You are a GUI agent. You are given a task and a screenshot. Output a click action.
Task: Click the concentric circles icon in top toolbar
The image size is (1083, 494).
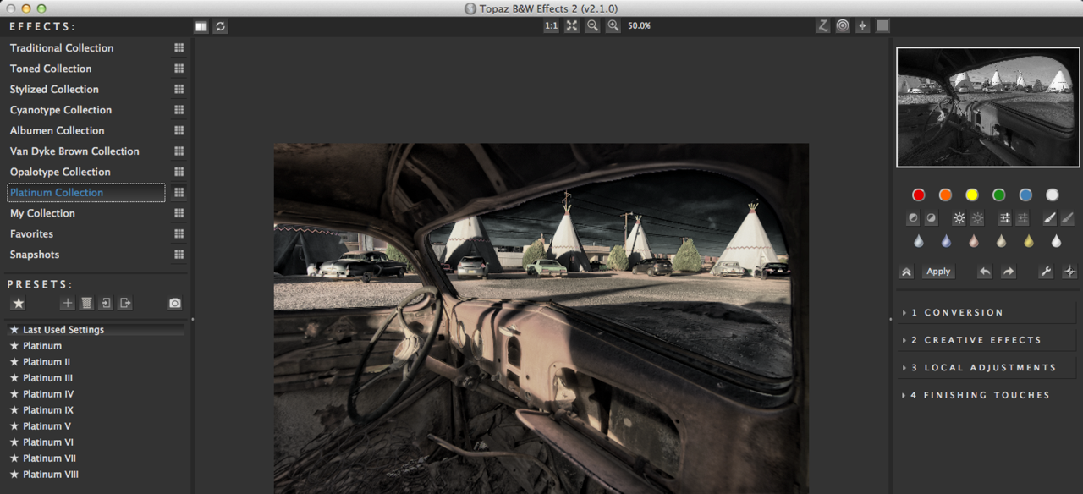(x=843, y=26)
